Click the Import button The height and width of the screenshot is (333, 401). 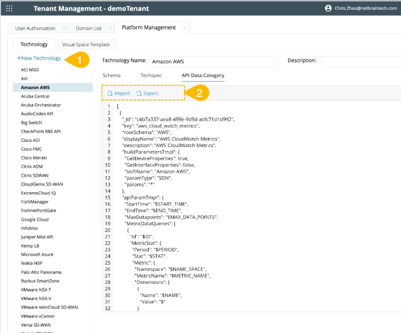pyautogui.click(x=119, y=94)
